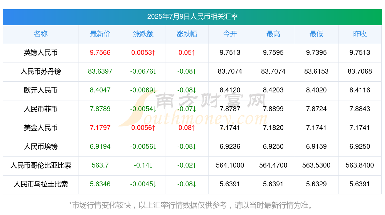Viewport: 385px width, 215px height.
Task: Click latest price 6.9194
Action: [x=100, y=147]
